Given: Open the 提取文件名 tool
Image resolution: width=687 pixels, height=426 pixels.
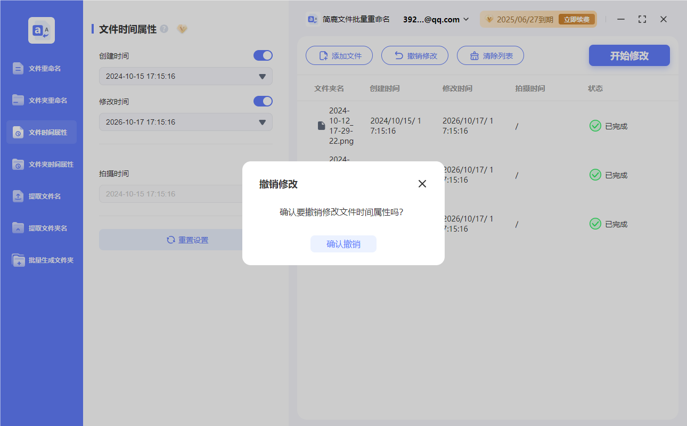Looking at the screenshot, I should pyautogui.click(x=41, y=196).
